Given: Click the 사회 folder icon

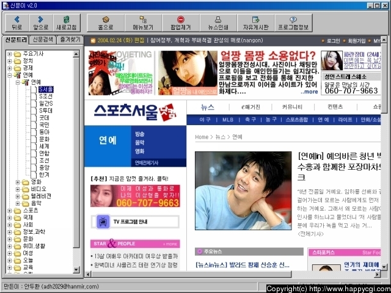Looking at the screenshot, I should point(17,225).
